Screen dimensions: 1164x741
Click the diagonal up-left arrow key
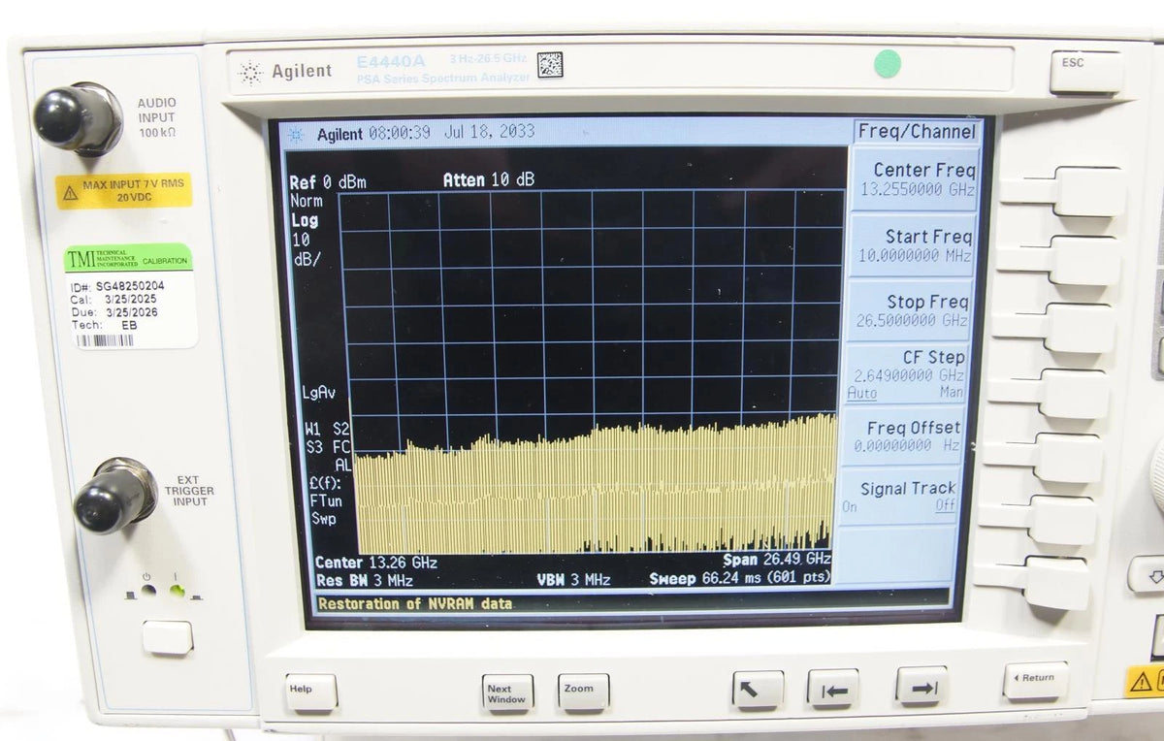tap(759, 690)
